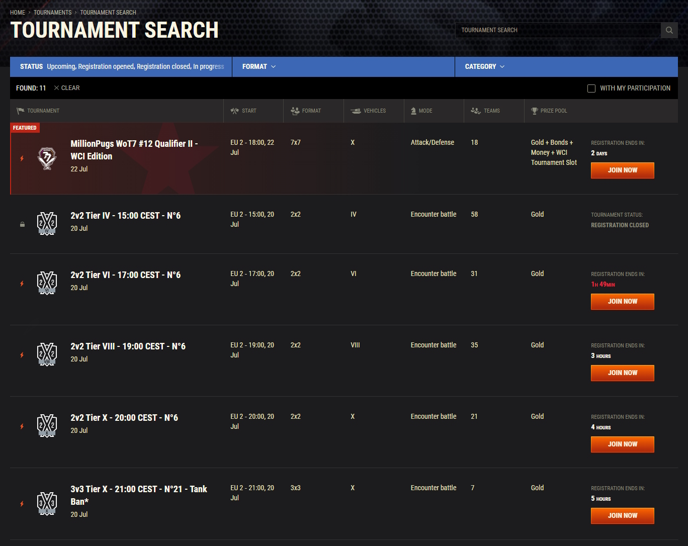Click 'EU 2 - 19:00, 20 Jul' start time
The width and height of the screenshot is (688, 546).
[x=252, y=350]
